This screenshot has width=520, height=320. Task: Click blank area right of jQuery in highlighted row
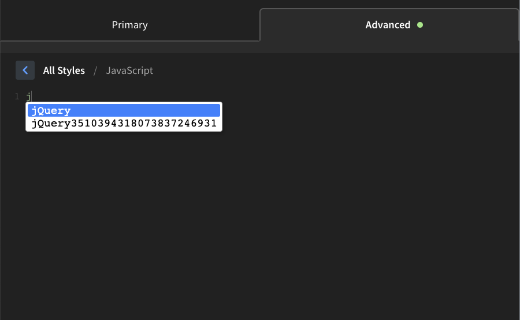coord(146,110)
